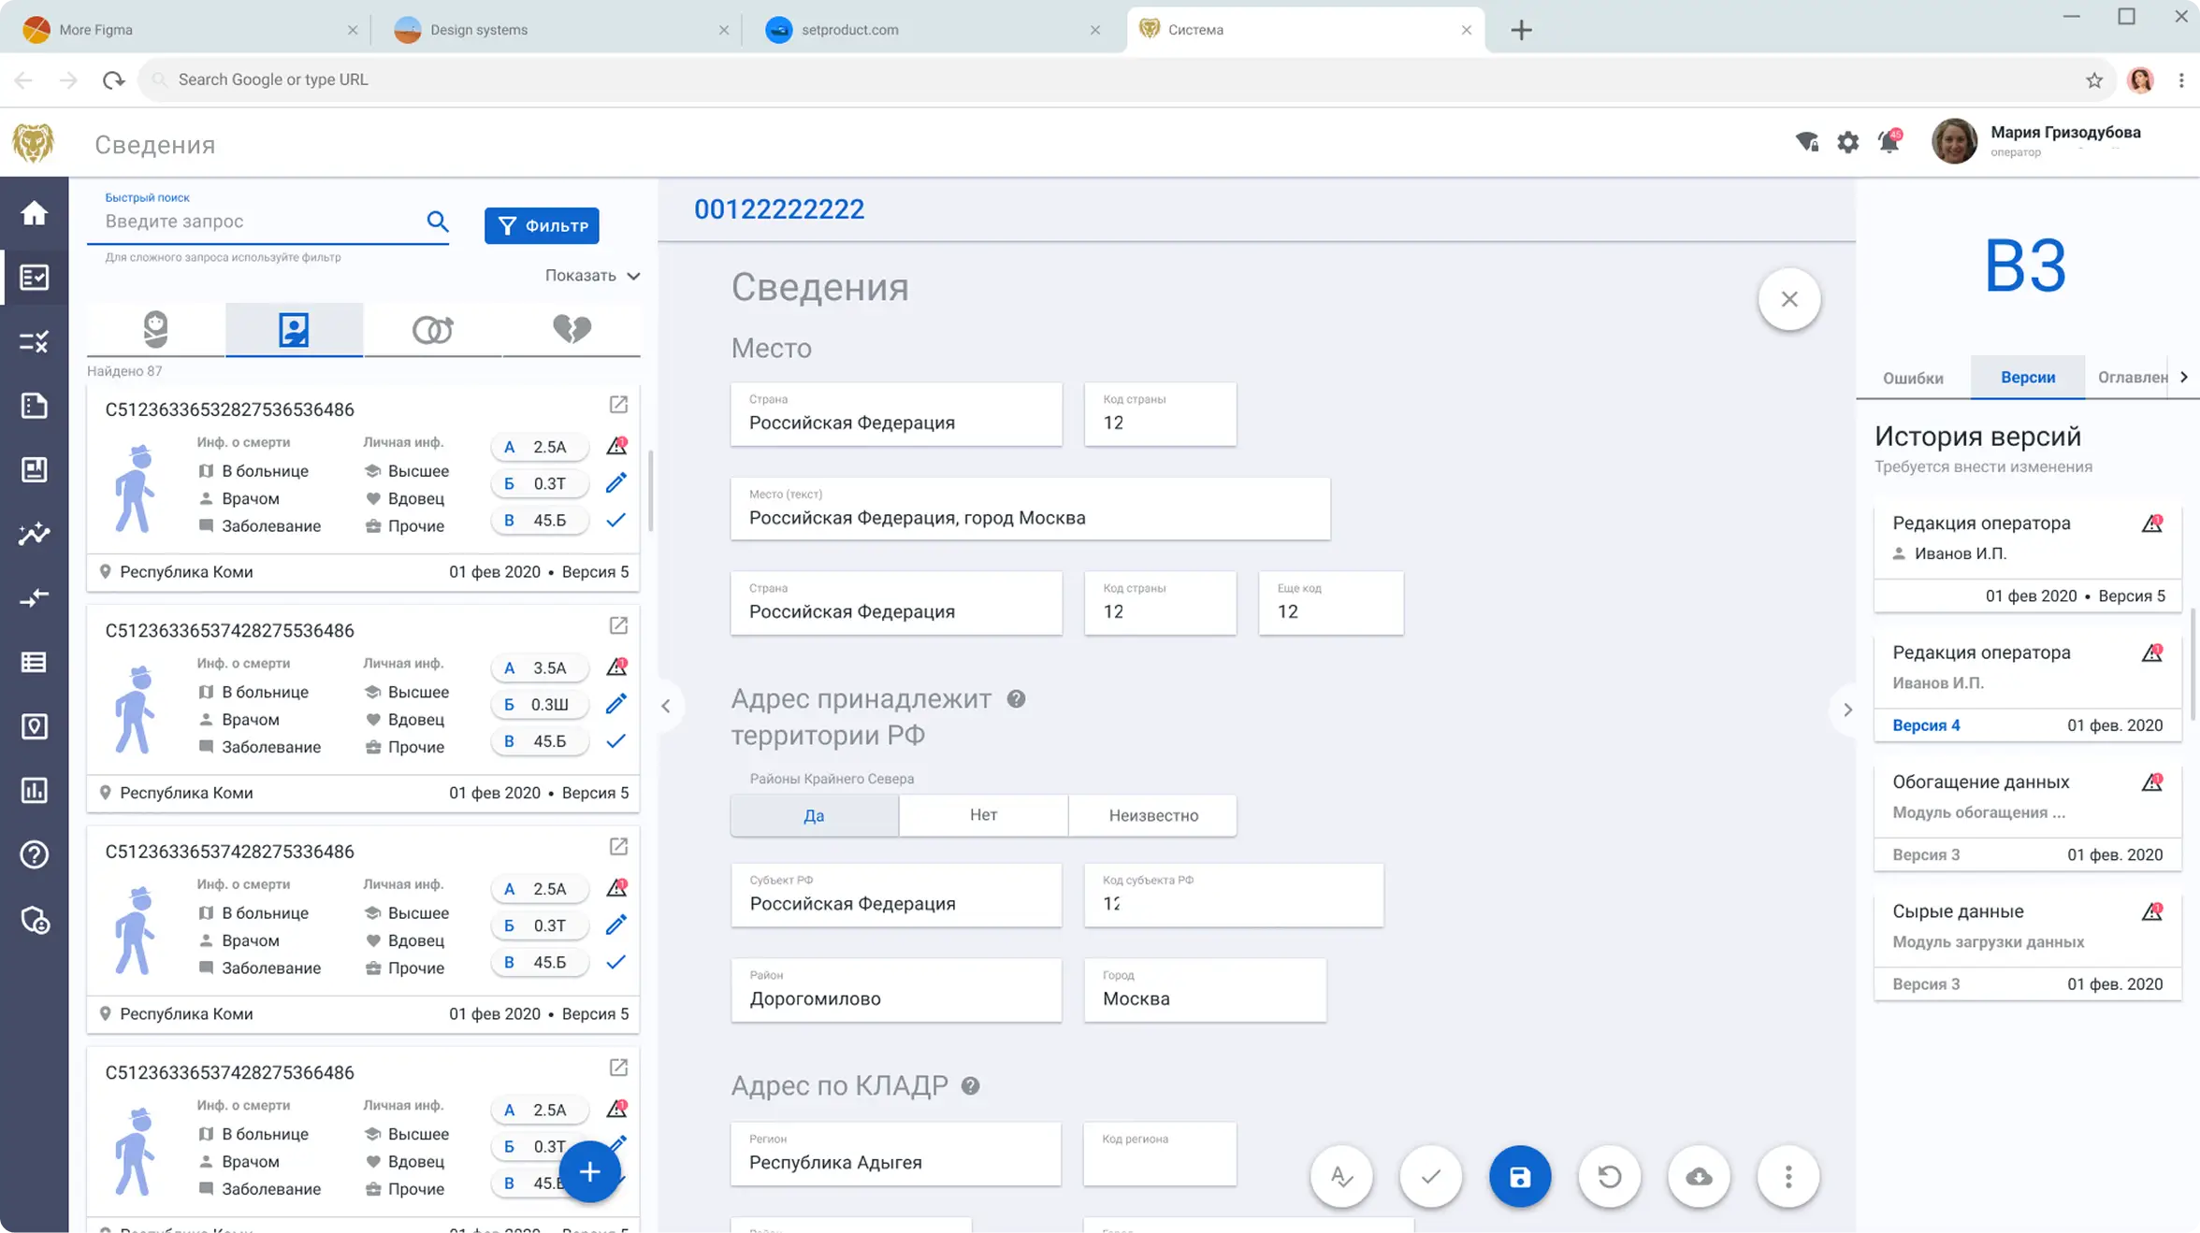
Task: Switch to the 'Ошибки' tab
Action: point(1913,377)
